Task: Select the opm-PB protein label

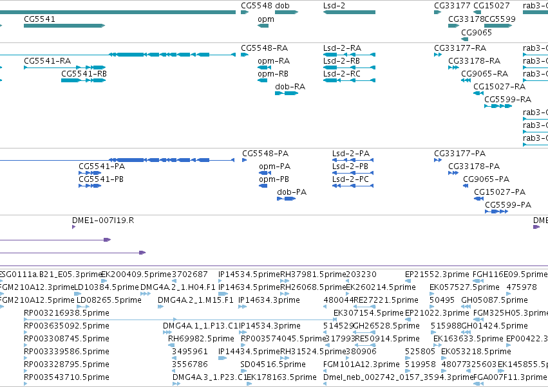Action: pos(274,179)
